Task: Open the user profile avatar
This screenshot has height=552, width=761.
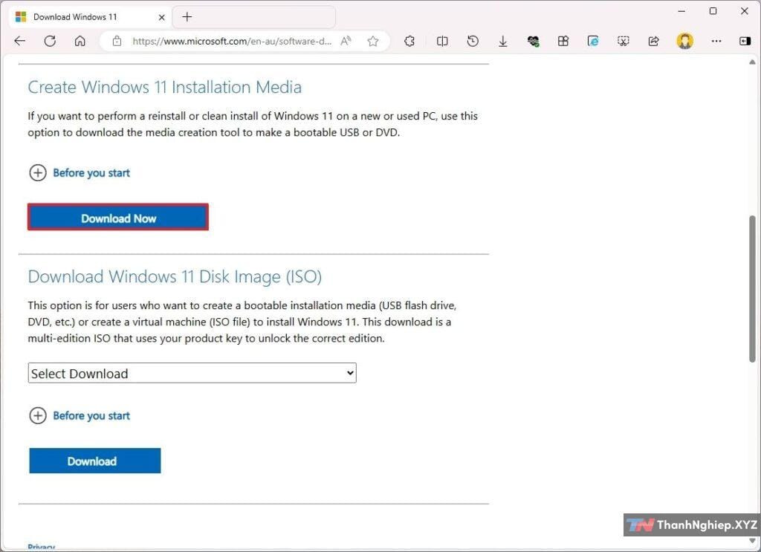Action: 684,41
